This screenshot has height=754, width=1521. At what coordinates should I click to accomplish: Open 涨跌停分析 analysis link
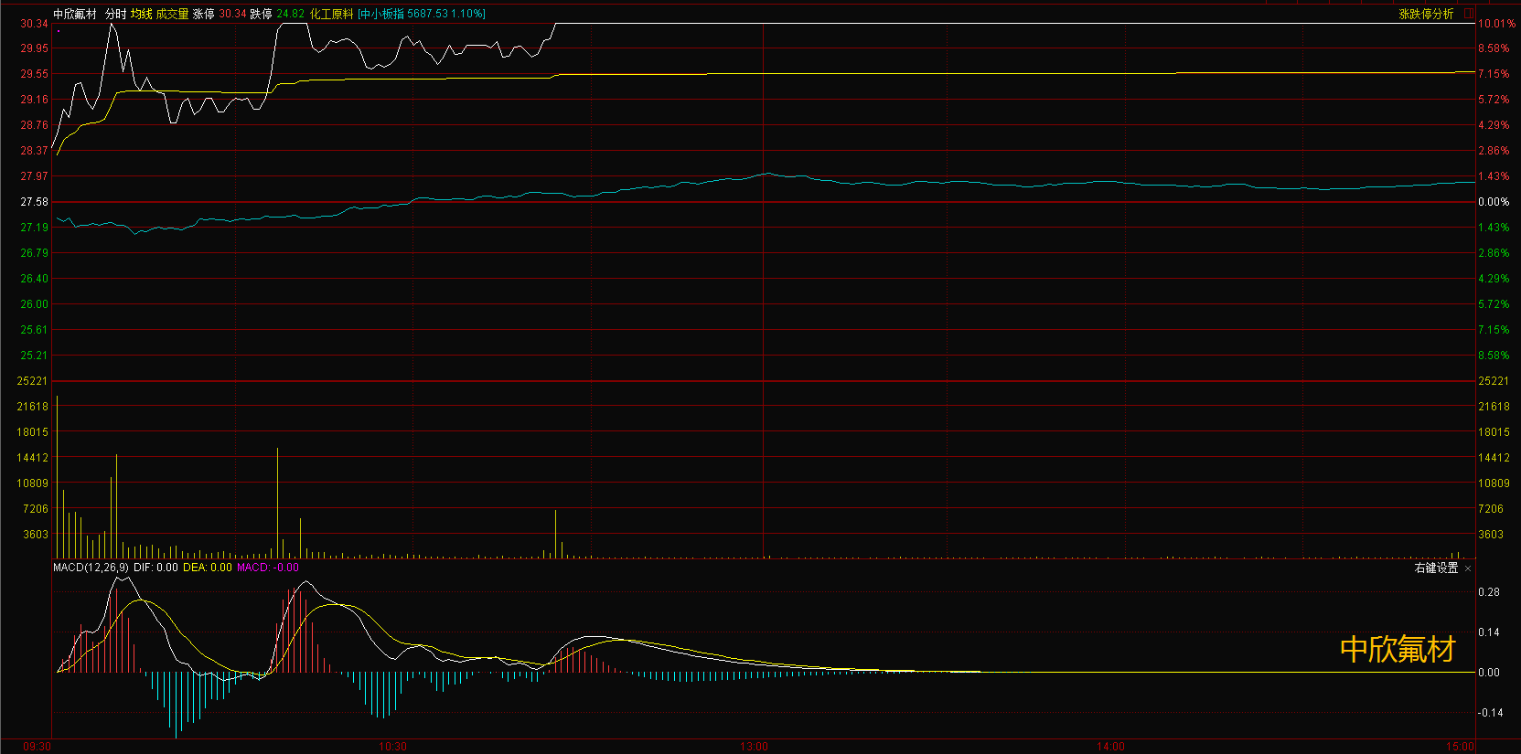coord(1426,14)
